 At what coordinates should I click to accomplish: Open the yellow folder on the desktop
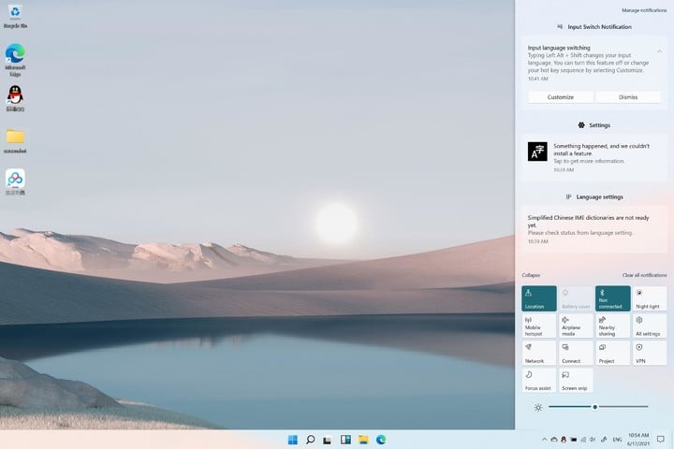click(x=15, y=138)
